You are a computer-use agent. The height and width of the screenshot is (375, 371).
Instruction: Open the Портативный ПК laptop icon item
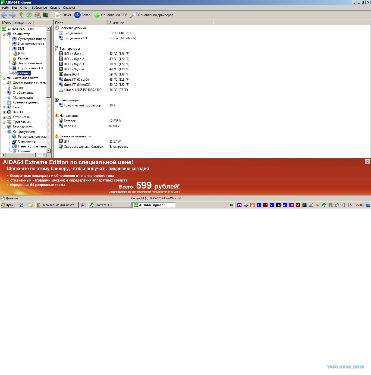pyautogui.click(x=14, y=68)
